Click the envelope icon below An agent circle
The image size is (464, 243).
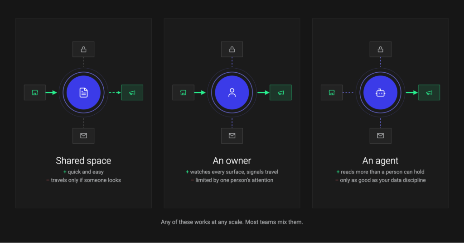point(380,136)
